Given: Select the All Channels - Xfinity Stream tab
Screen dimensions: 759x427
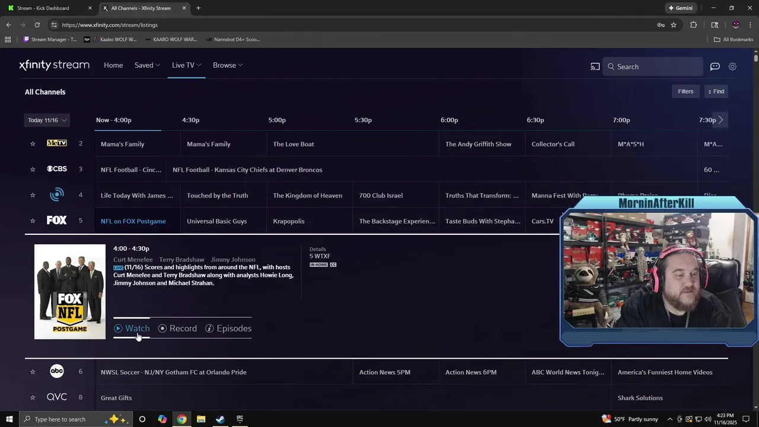Looking at the screenshot, I should 144,8.
